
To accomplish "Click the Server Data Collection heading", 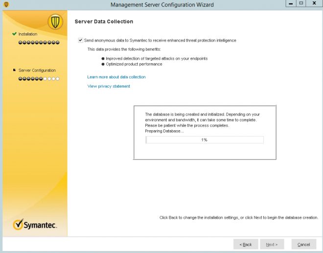I will click(104, 22).
